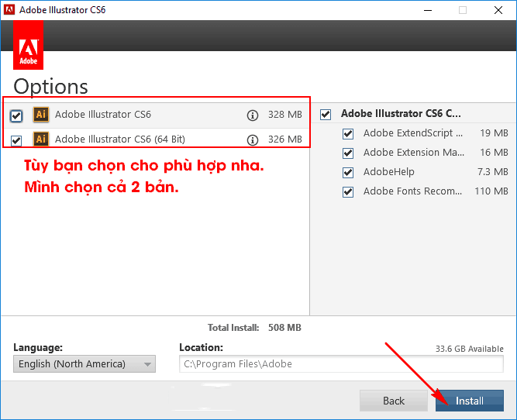Click the Back button

click(x=394, y=401)
